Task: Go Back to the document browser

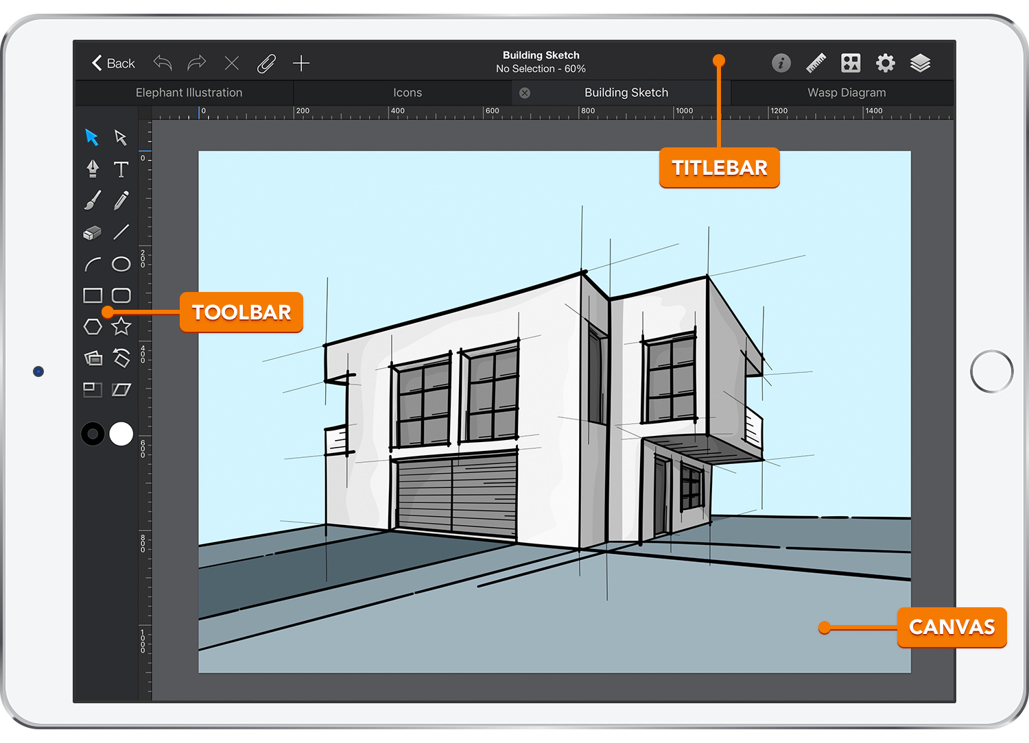Action: tap(113, 63)
